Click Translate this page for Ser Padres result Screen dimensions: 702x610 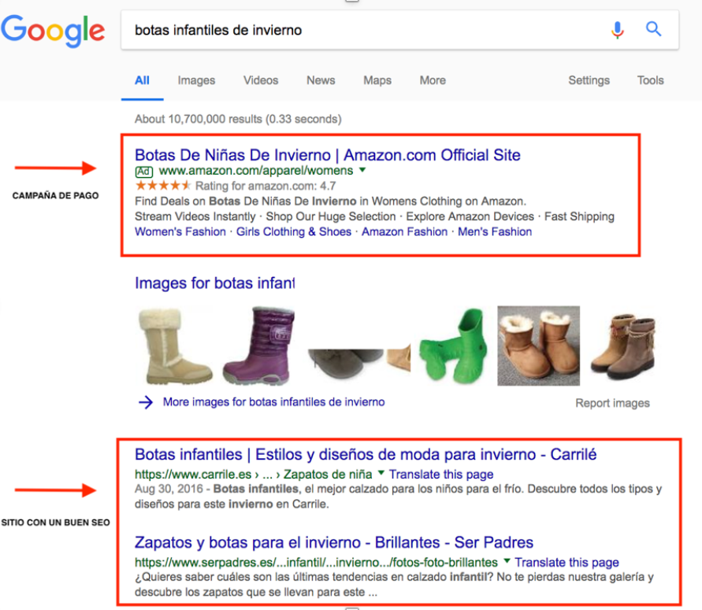tap(566, 562)
